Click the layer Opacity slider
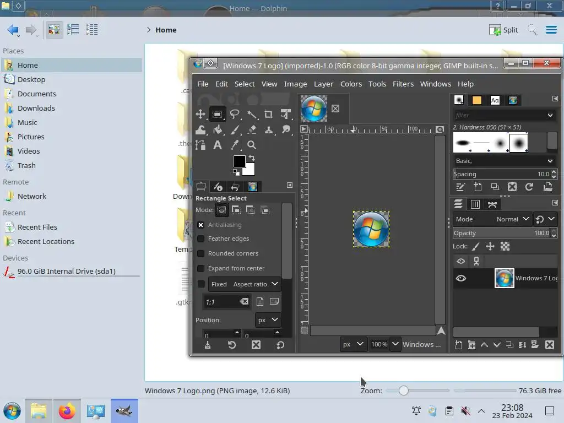 tap(502, 233)
